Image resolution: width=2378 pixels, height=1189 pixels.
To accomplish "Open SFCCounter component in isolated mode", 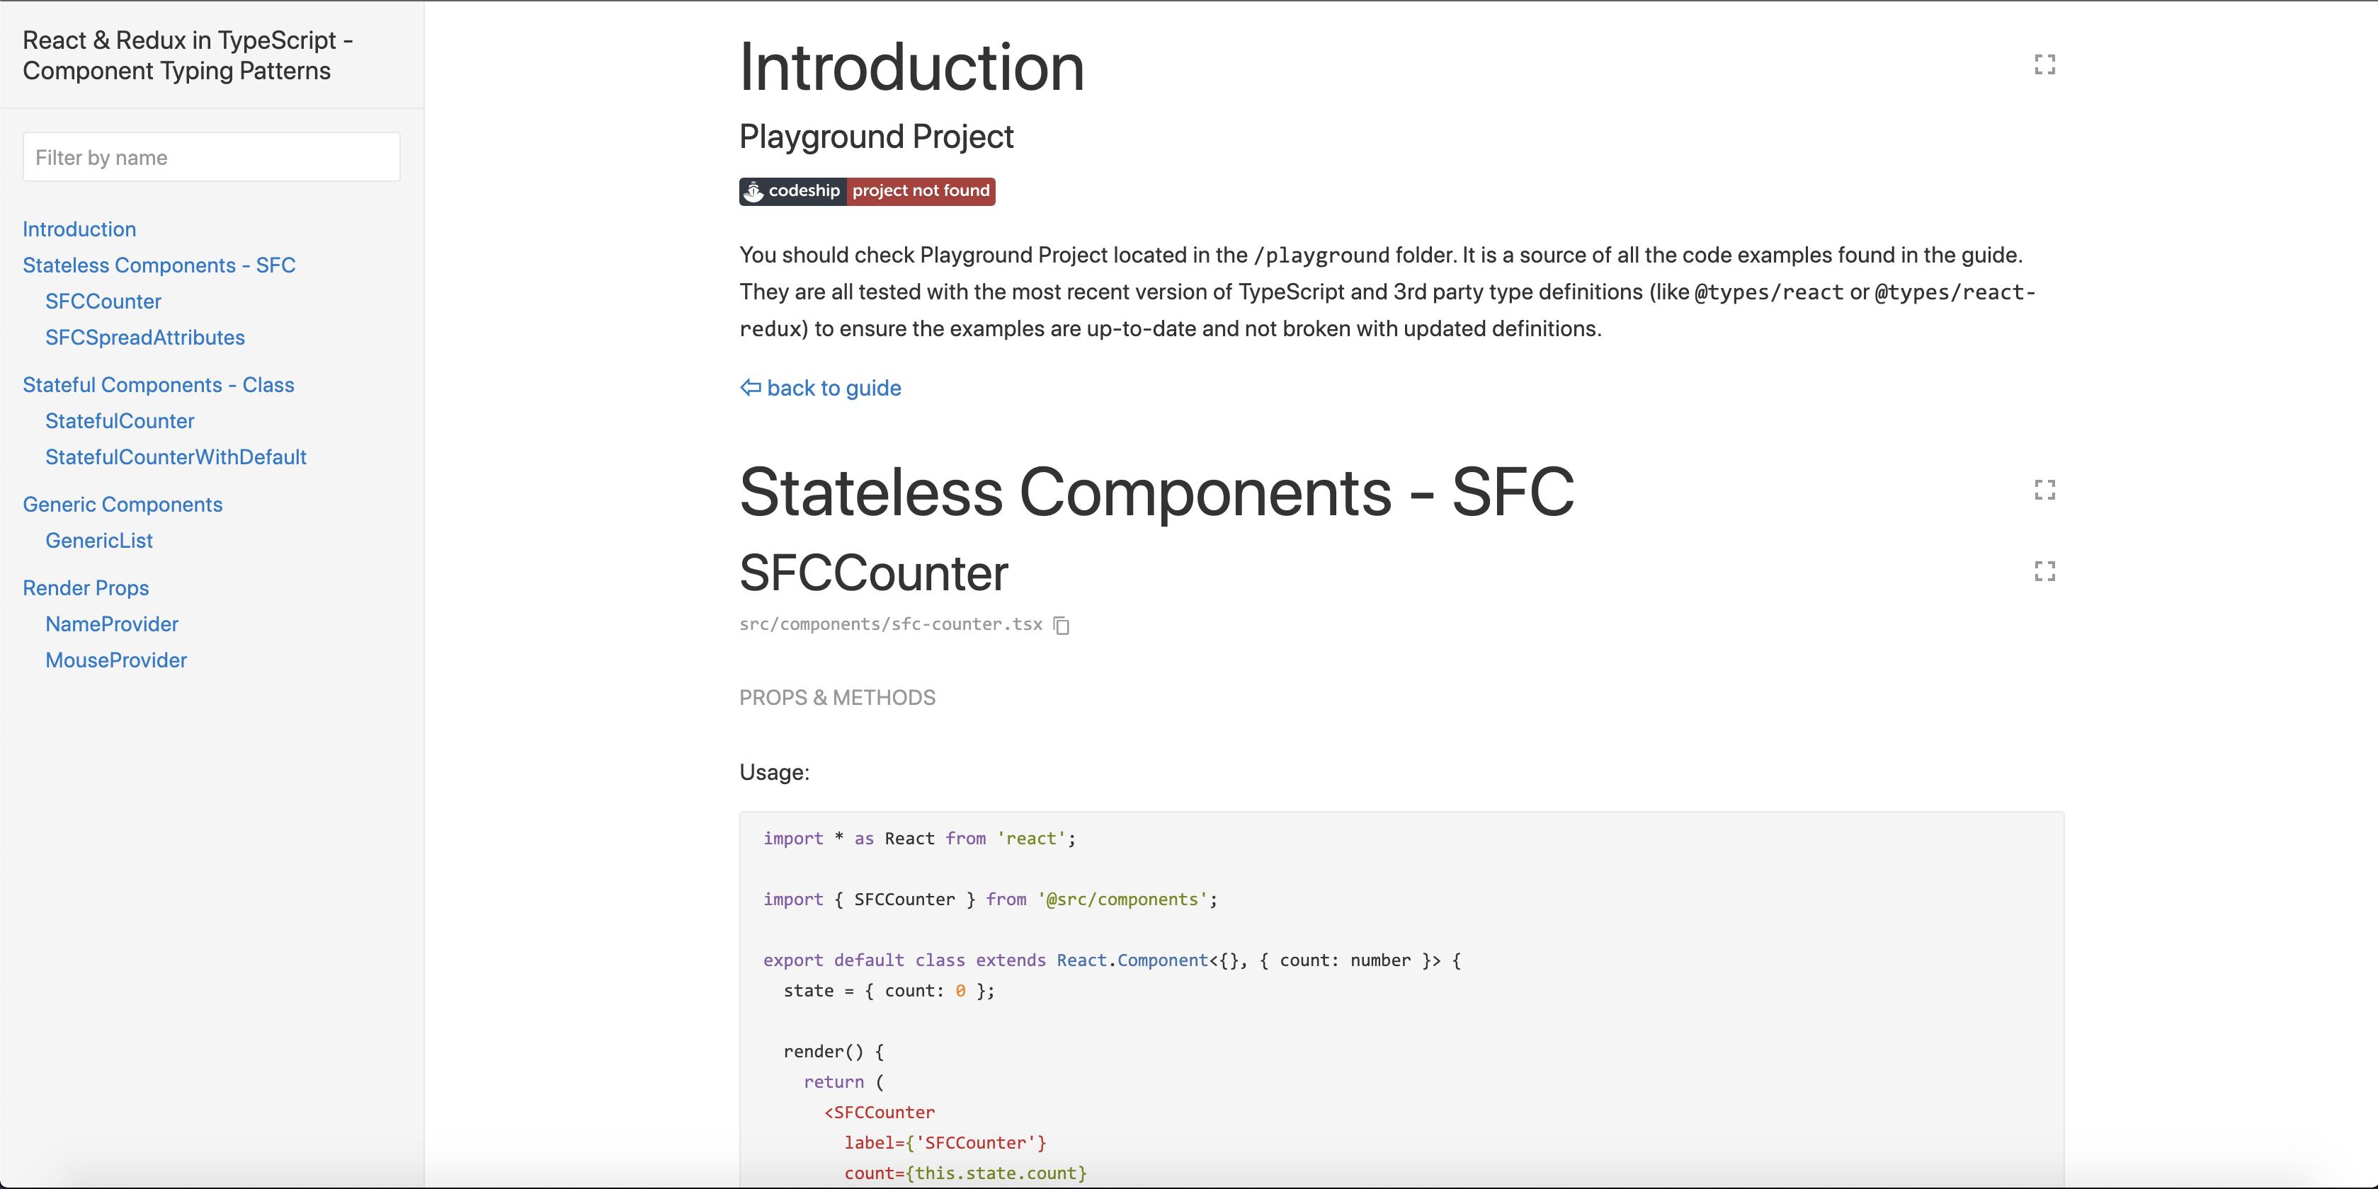I will (2044, 572).
